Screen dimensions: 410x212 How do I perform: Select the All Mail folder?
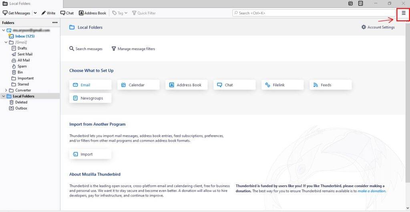pos(24,60)
